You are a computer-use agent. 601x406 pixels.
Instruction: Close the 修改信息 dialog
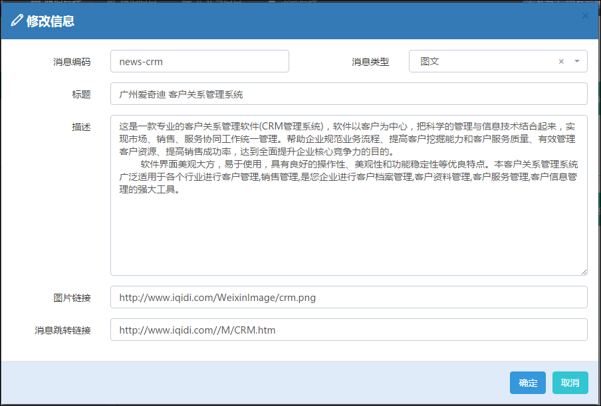(585, 16)
